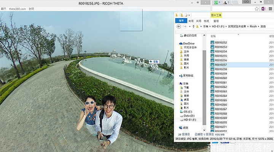Open the quick access toolbar customize dropdown
The width and height of the screenshot is (274, 152).
(x=189, y=15)
